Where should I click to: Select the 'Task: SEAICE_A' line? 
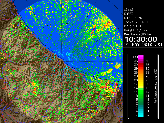[137, 22]
